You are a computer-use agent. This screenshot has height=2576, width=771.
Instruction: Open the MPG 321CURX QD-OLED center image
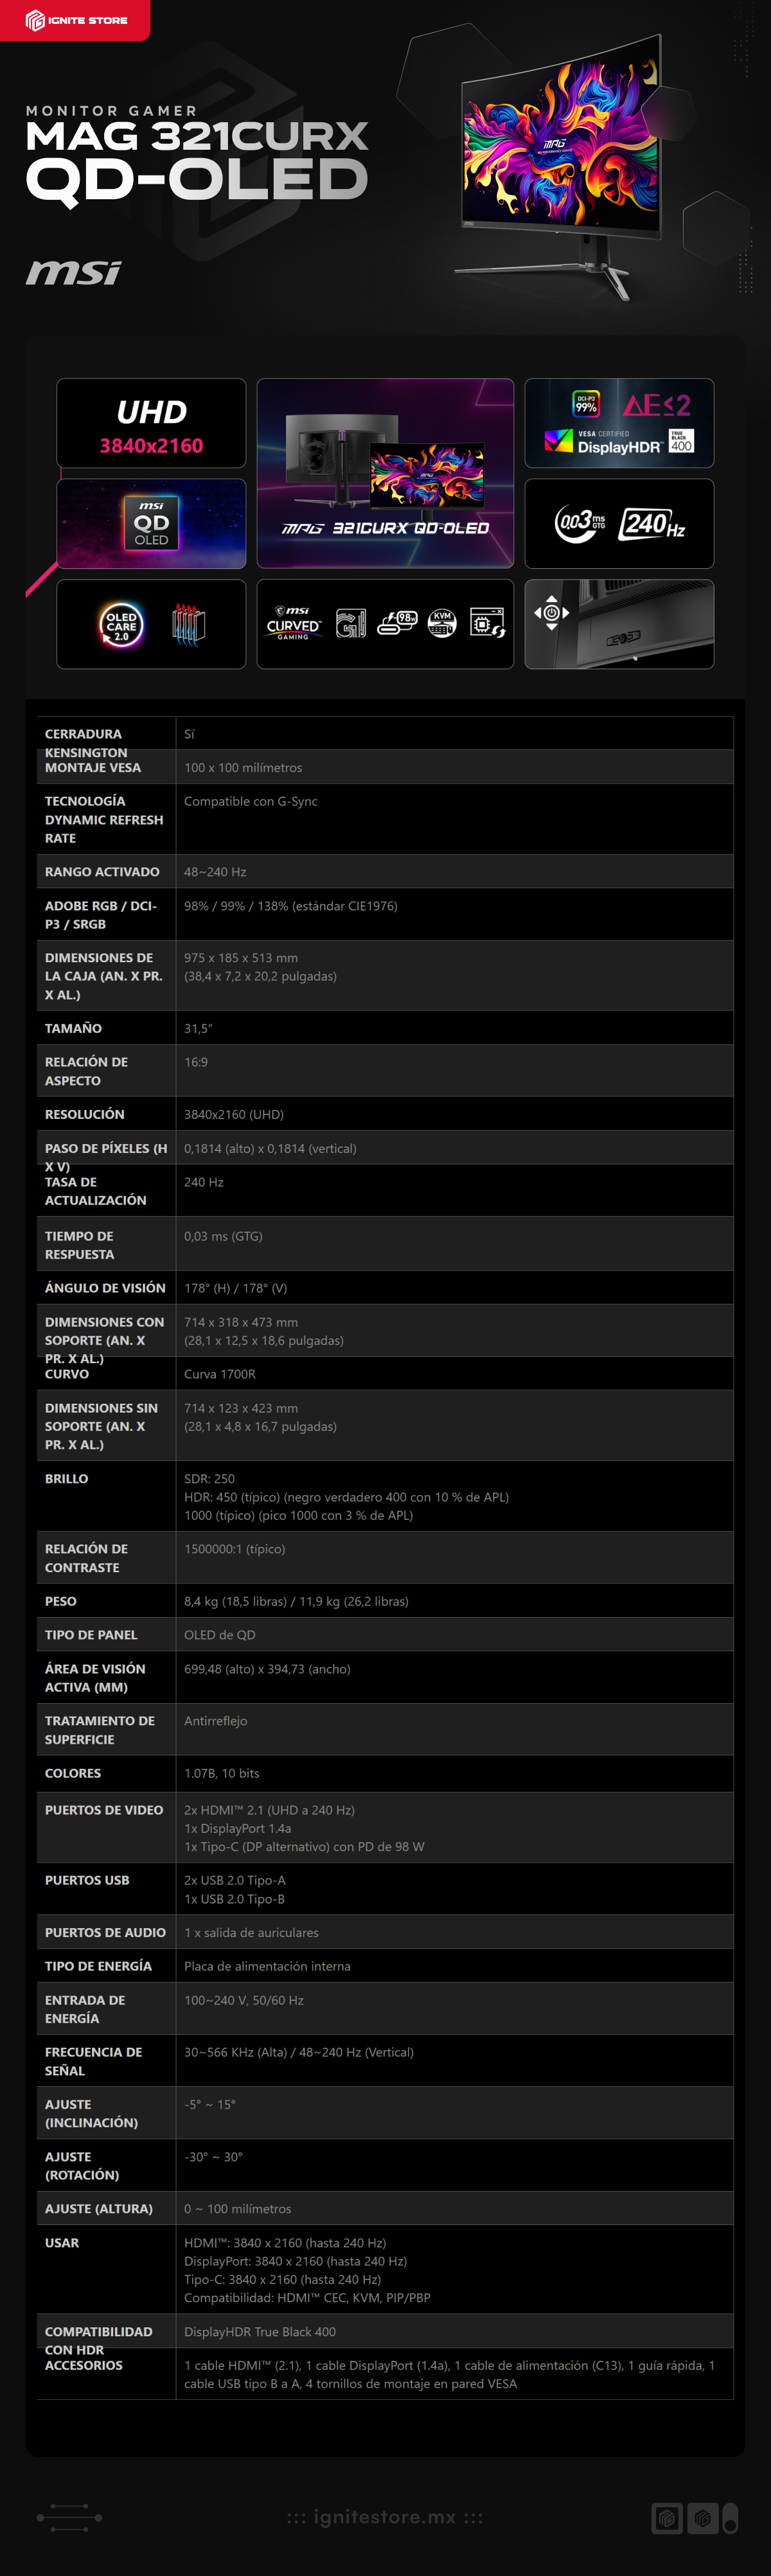click(x=385, y=473)
